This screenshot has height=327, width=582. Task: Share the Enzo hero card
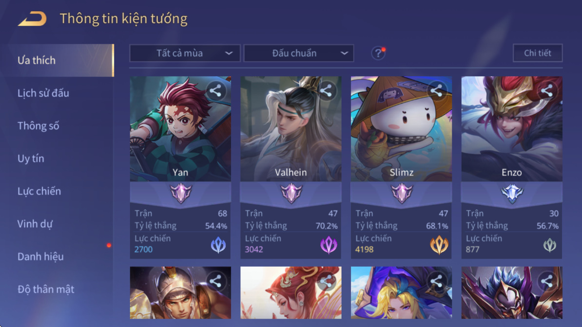pos(547,91)
